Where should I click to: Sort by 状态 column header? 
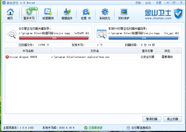(167, 51)
